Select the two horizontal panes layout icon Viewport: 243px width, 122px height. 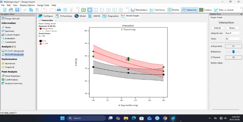102,10
